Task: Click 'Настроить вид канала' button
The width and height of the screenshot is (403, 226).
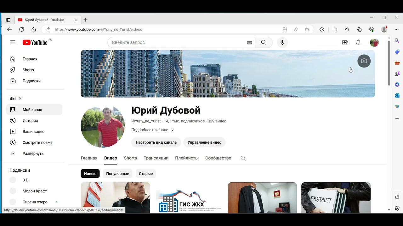Action: pyautogui.click(x=156, y=142)
